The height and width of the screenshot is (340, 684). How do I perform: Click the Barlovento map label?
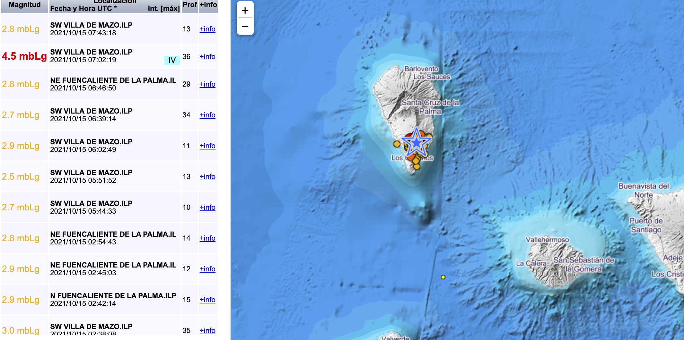click(421, 69)
